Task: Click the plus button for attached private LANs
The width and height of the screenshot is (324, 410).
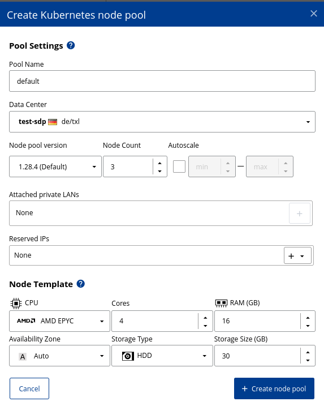Action: [x=300, y=213]
